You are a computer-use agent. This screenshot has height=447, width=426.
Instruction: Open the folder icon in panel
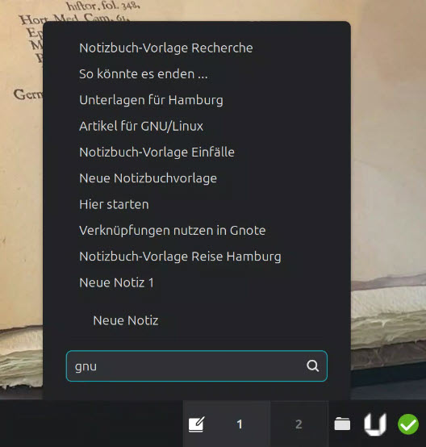click(342, 424)
